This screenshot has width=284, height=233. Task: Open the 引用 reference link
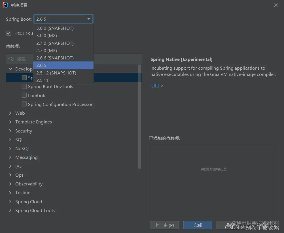pos(155,86)
